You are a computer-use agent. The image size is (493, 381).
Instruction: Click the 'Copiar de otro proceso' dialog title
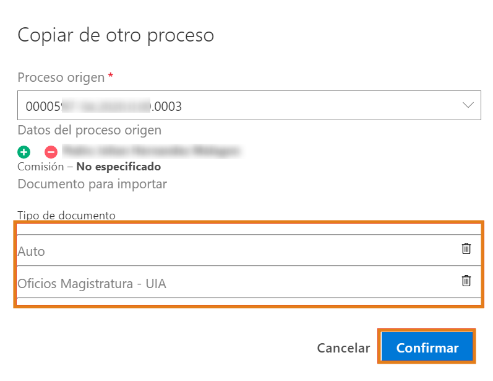tap(116, 35)
